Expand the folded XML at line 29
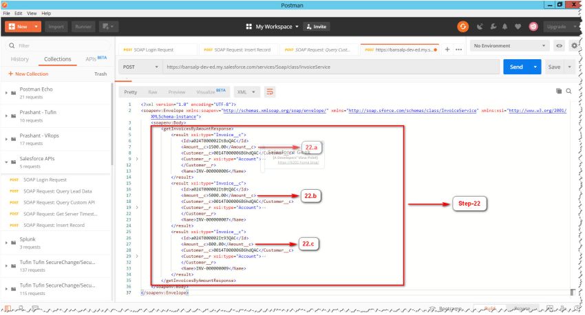Screen dimensions: 585x315 click(x=137, y=256)
